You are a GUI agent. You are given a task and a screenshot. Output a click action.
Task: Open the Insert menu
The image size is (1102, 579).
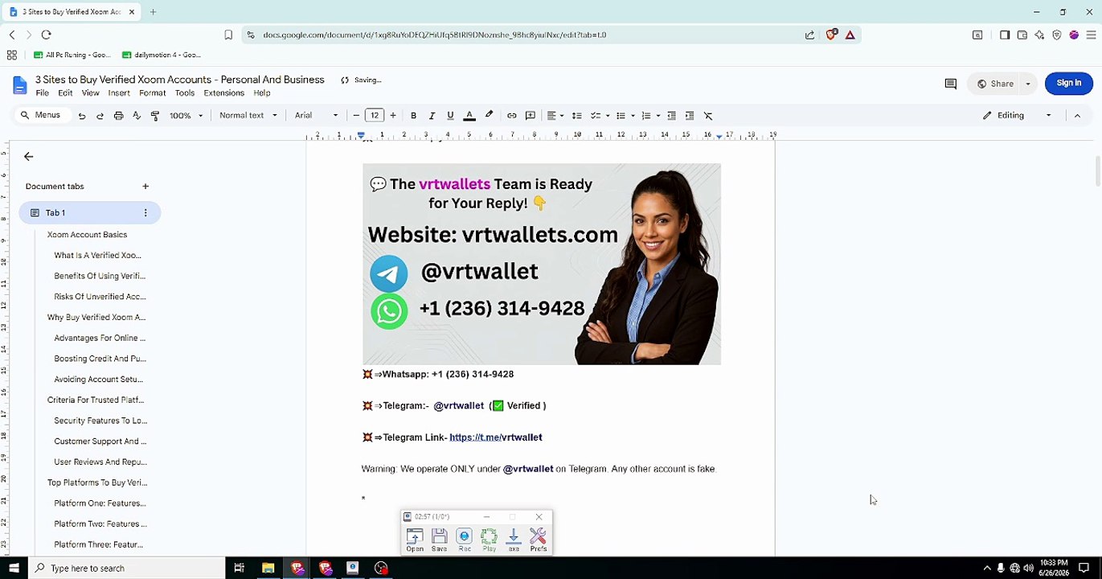point(119,93)
